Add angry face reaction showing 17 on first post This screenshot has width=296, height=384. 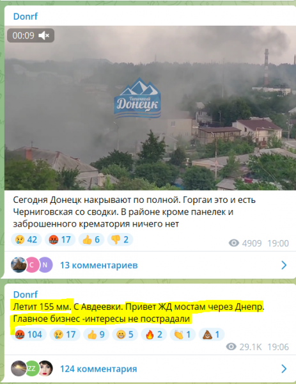point(60,239)
